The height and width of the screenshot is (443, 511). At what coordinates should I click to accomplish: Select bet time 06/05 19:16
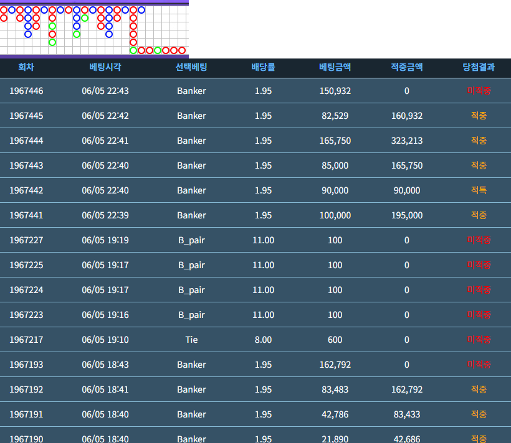[x=105, y=315]
